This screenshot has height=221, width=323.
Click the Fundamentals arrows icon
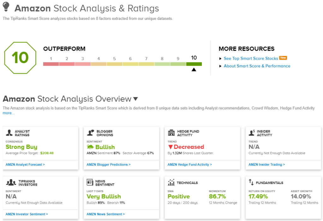(x=251, y=182)
